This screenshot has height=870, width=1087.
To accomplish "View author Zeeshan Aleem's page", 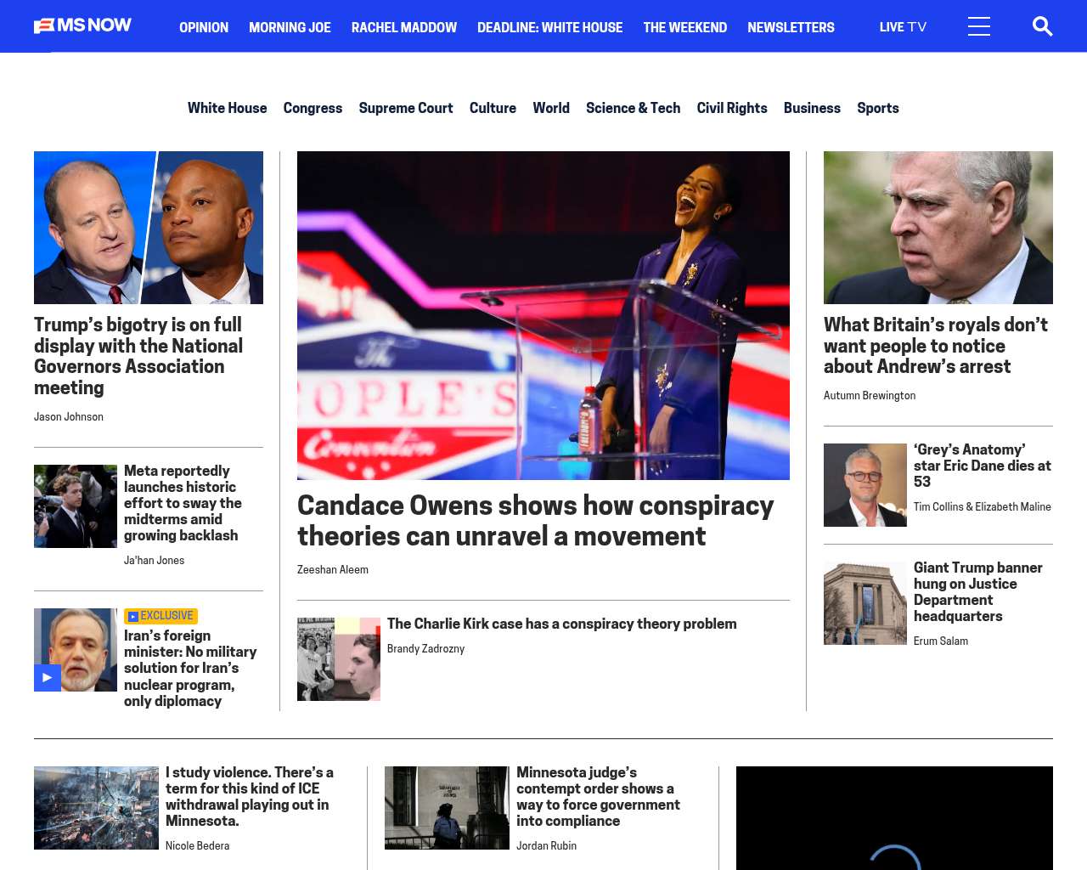I will click(333, 570).
